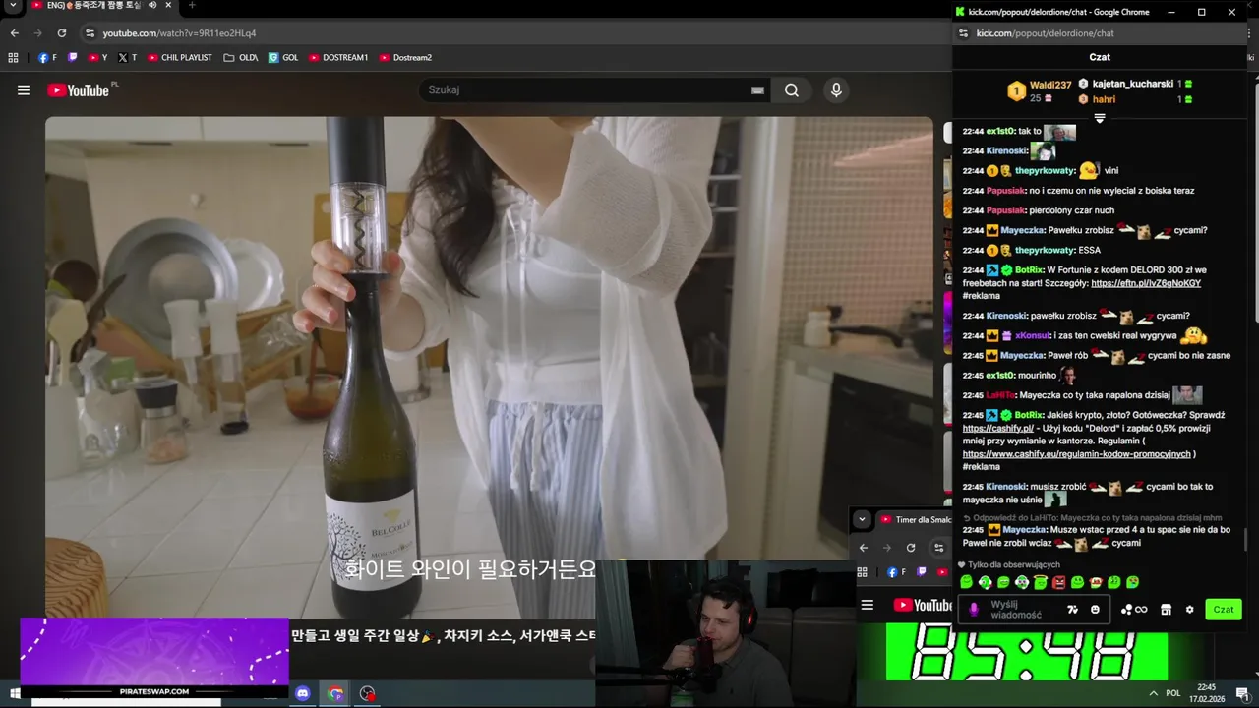1259x708 pixels.
Task: Go to the YouTube home logo
Action: pyautogui.click(x=78, y=90)
